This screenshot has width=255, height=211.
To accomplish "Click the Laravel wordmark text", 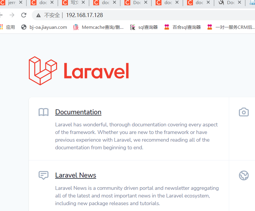I will 96,71.
